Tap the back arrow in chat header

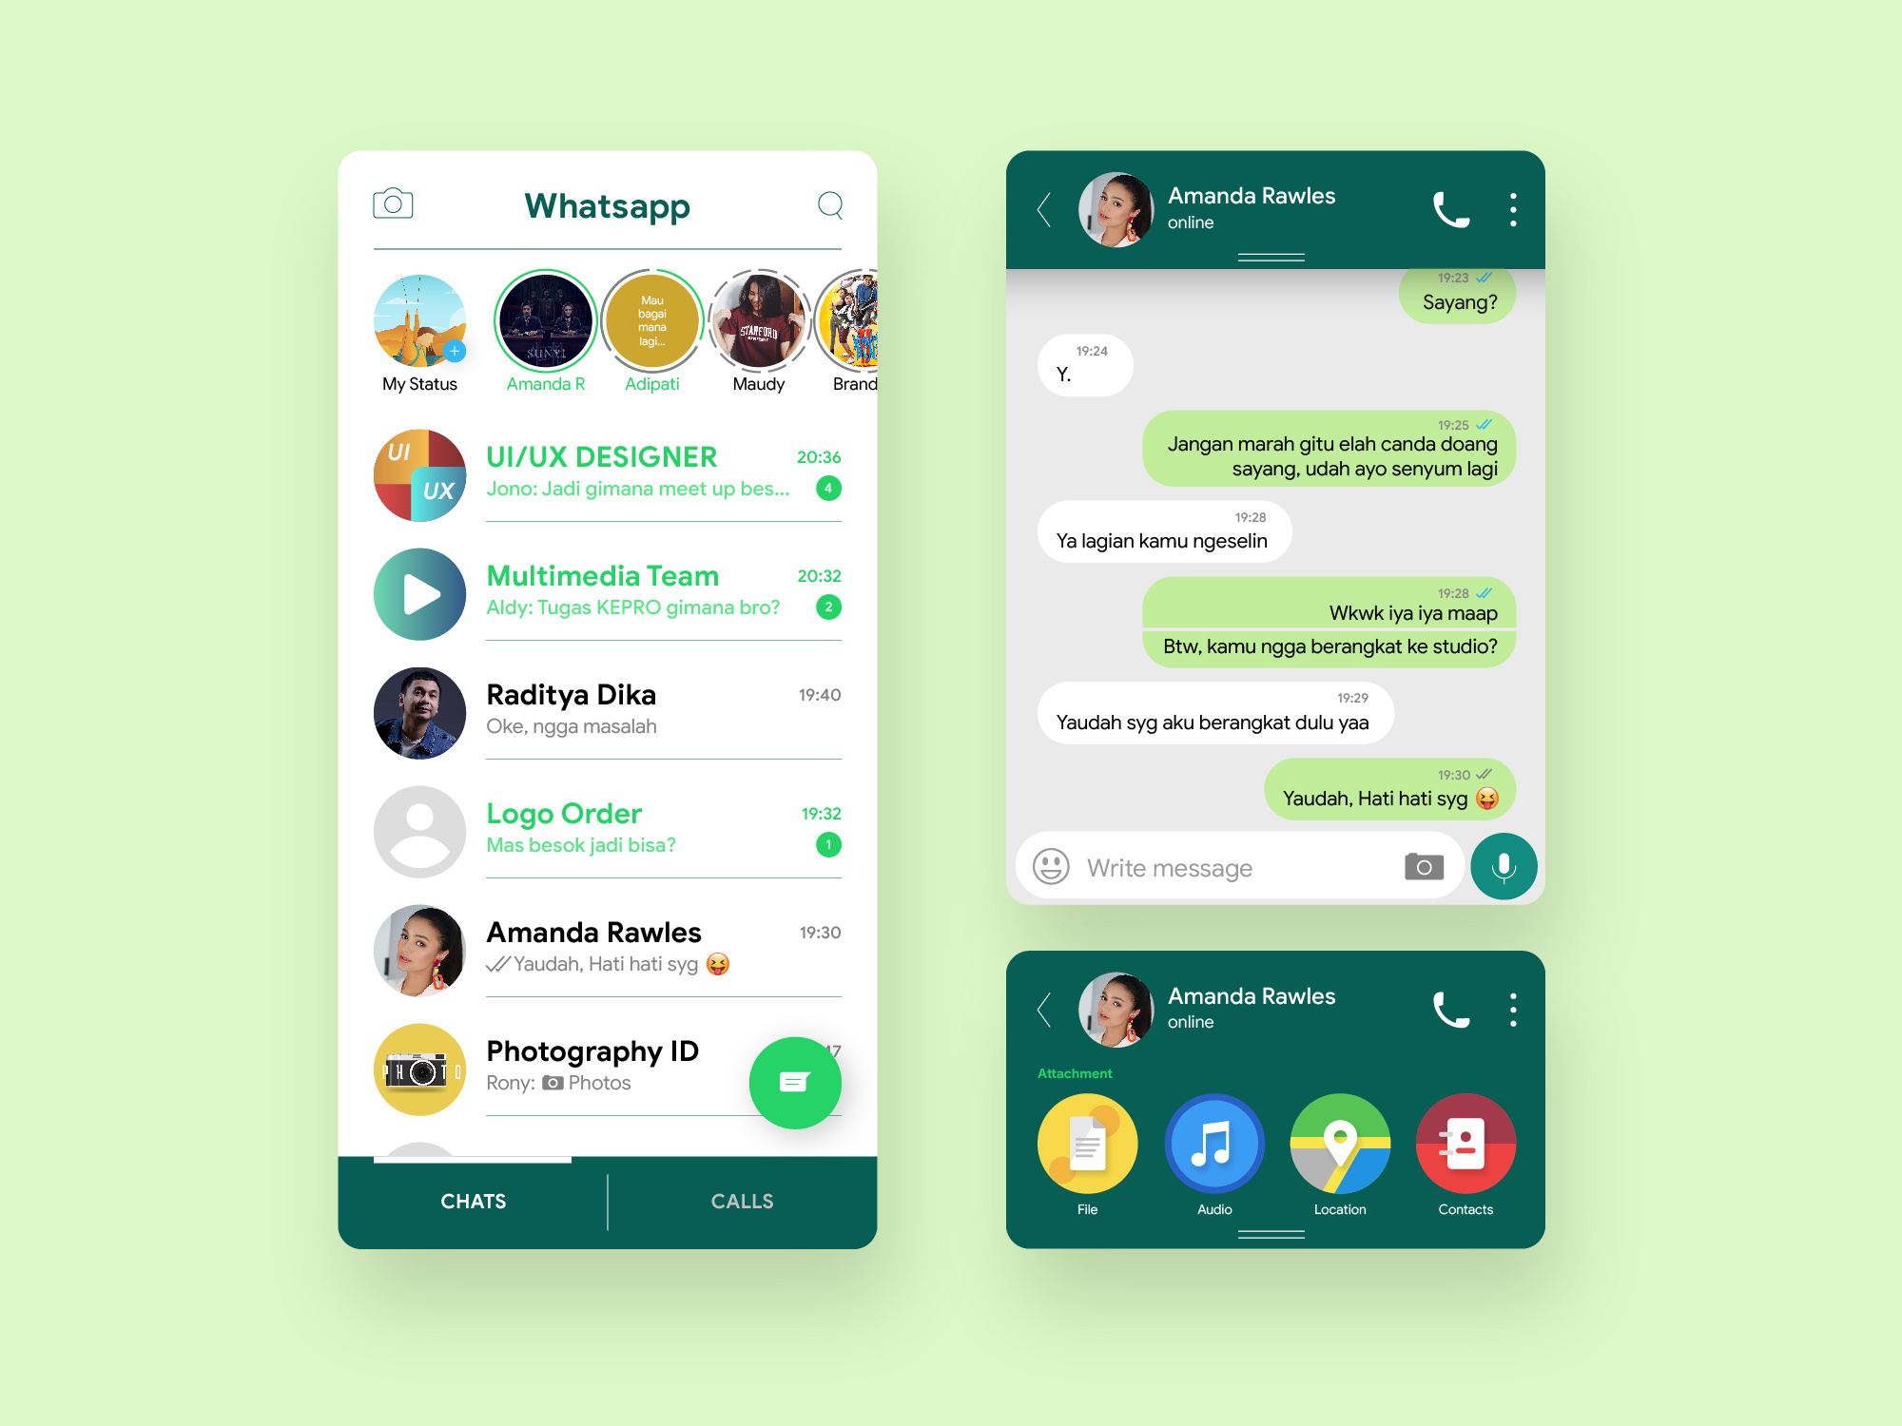1042,210
